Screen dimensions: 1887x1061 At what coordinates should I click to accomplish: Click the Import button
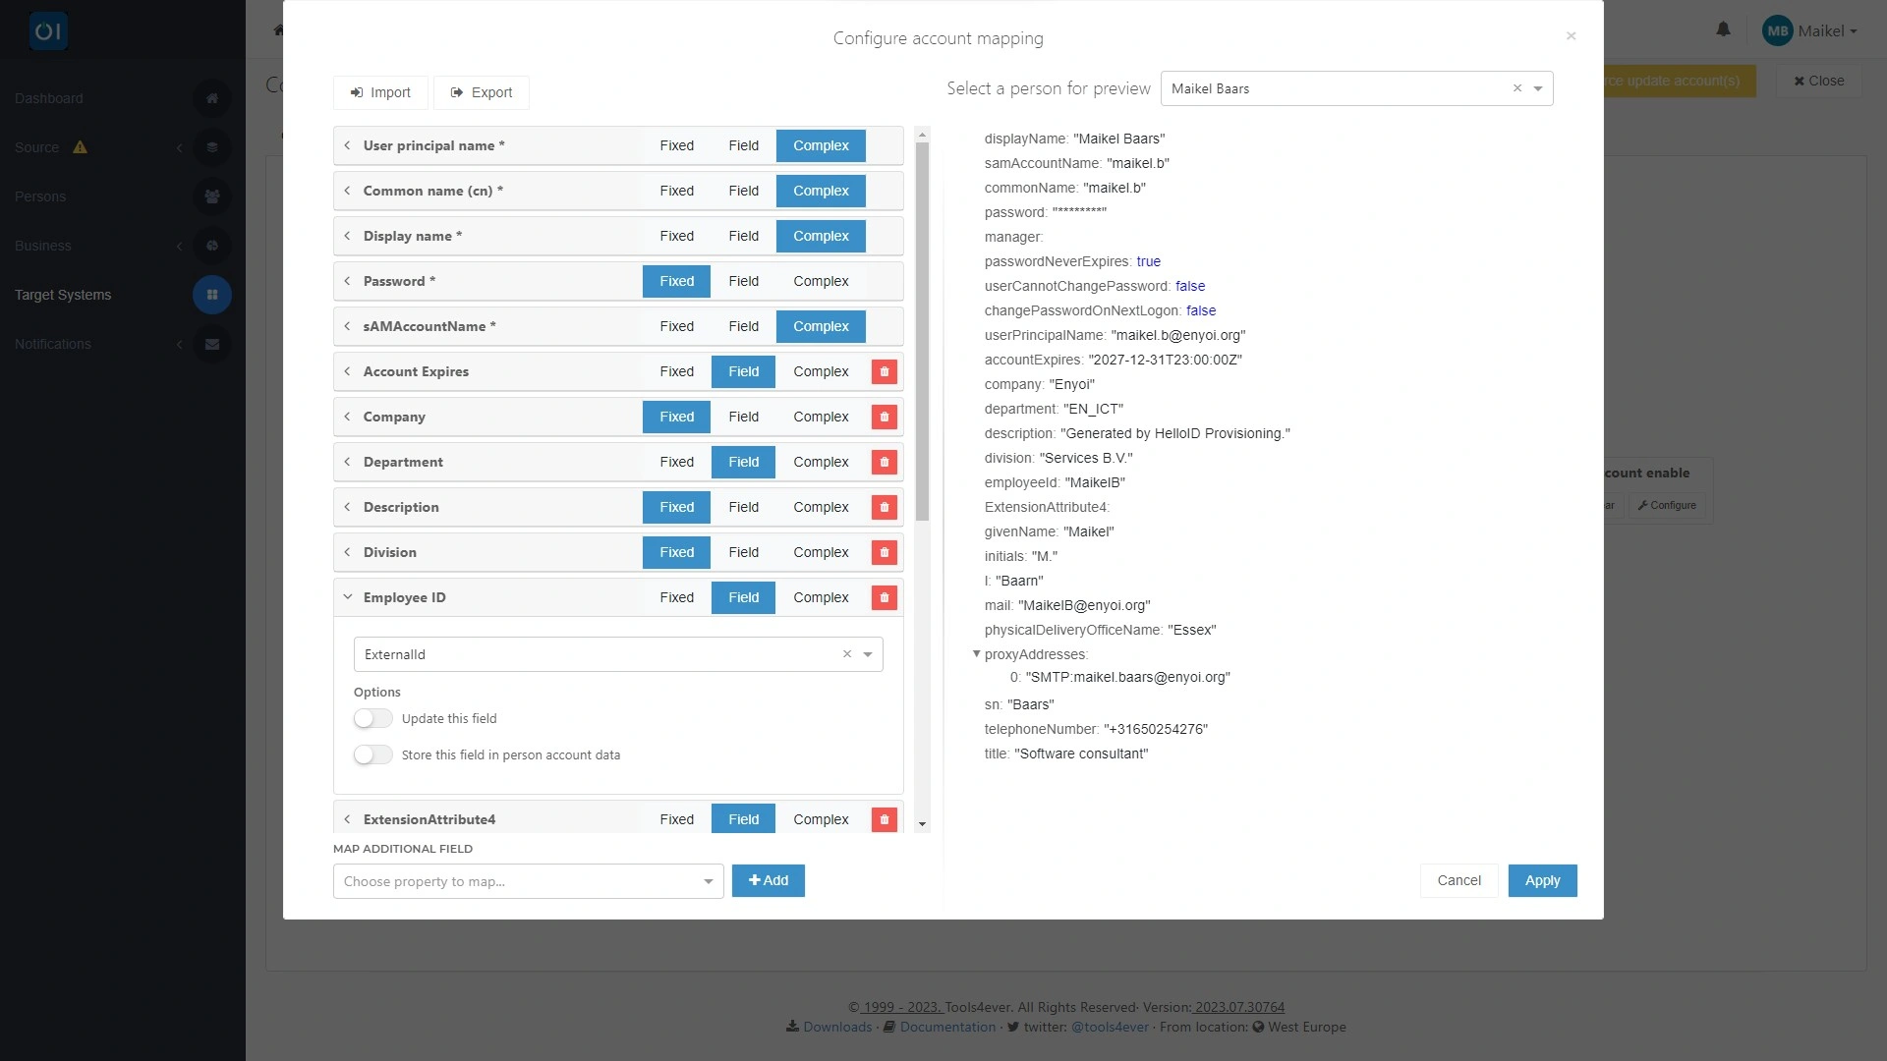[x=380, y=92]
